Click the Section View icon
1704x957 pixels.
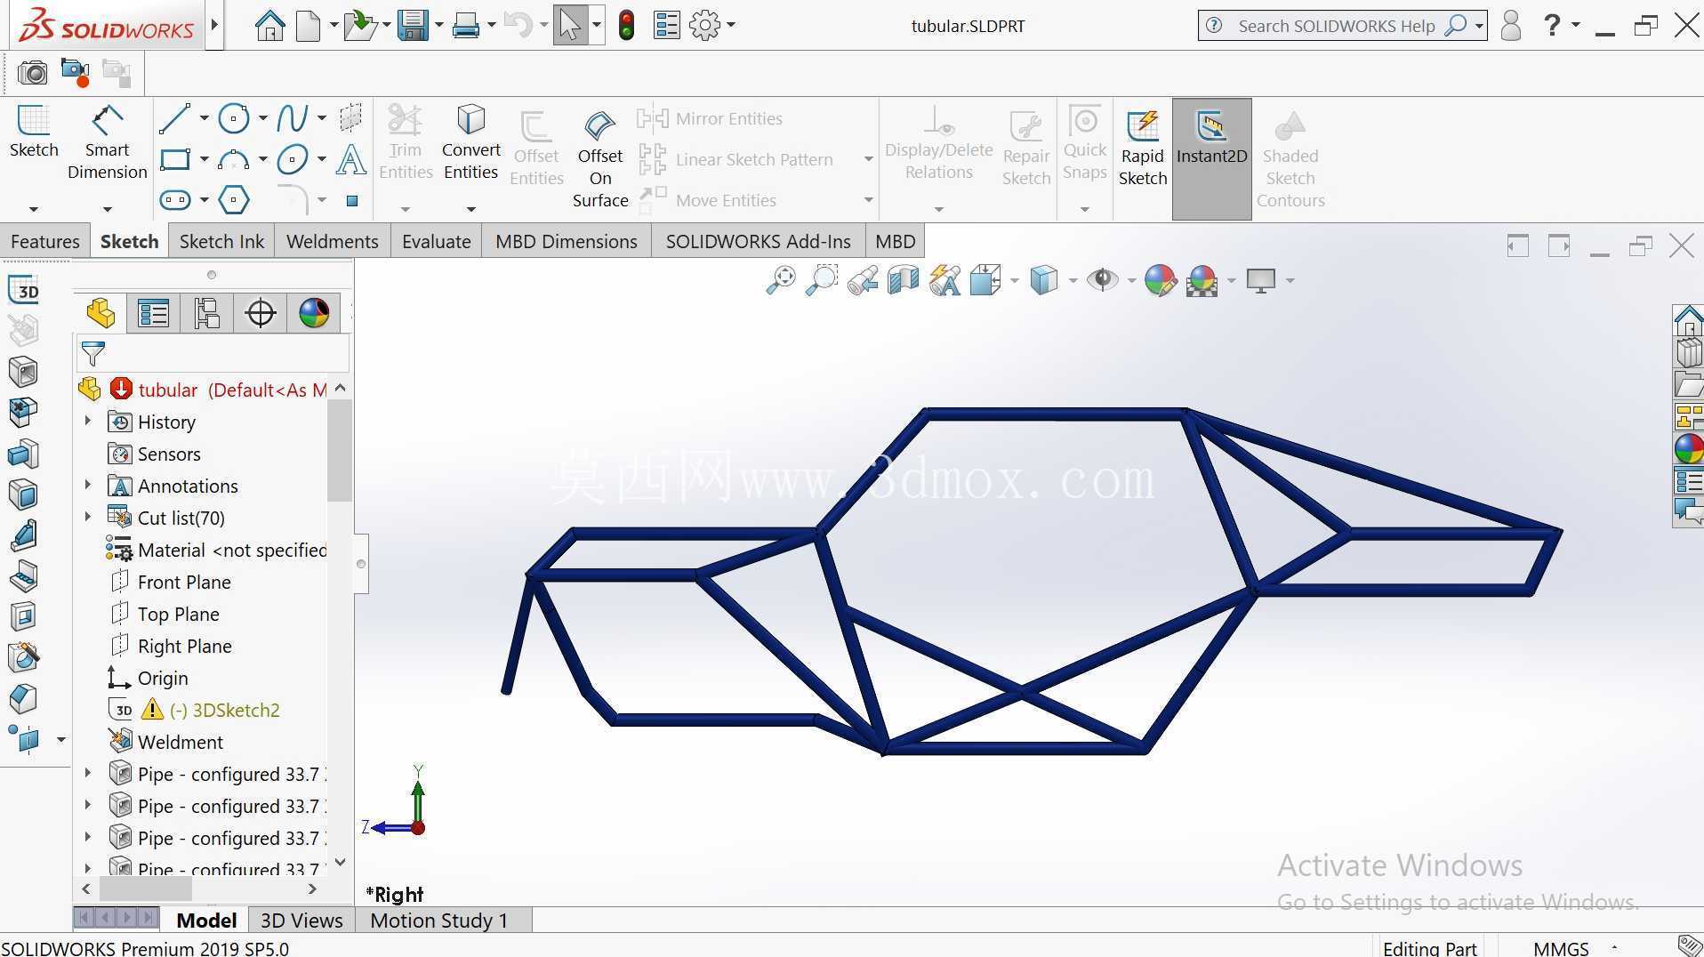[x=903, y=280]
